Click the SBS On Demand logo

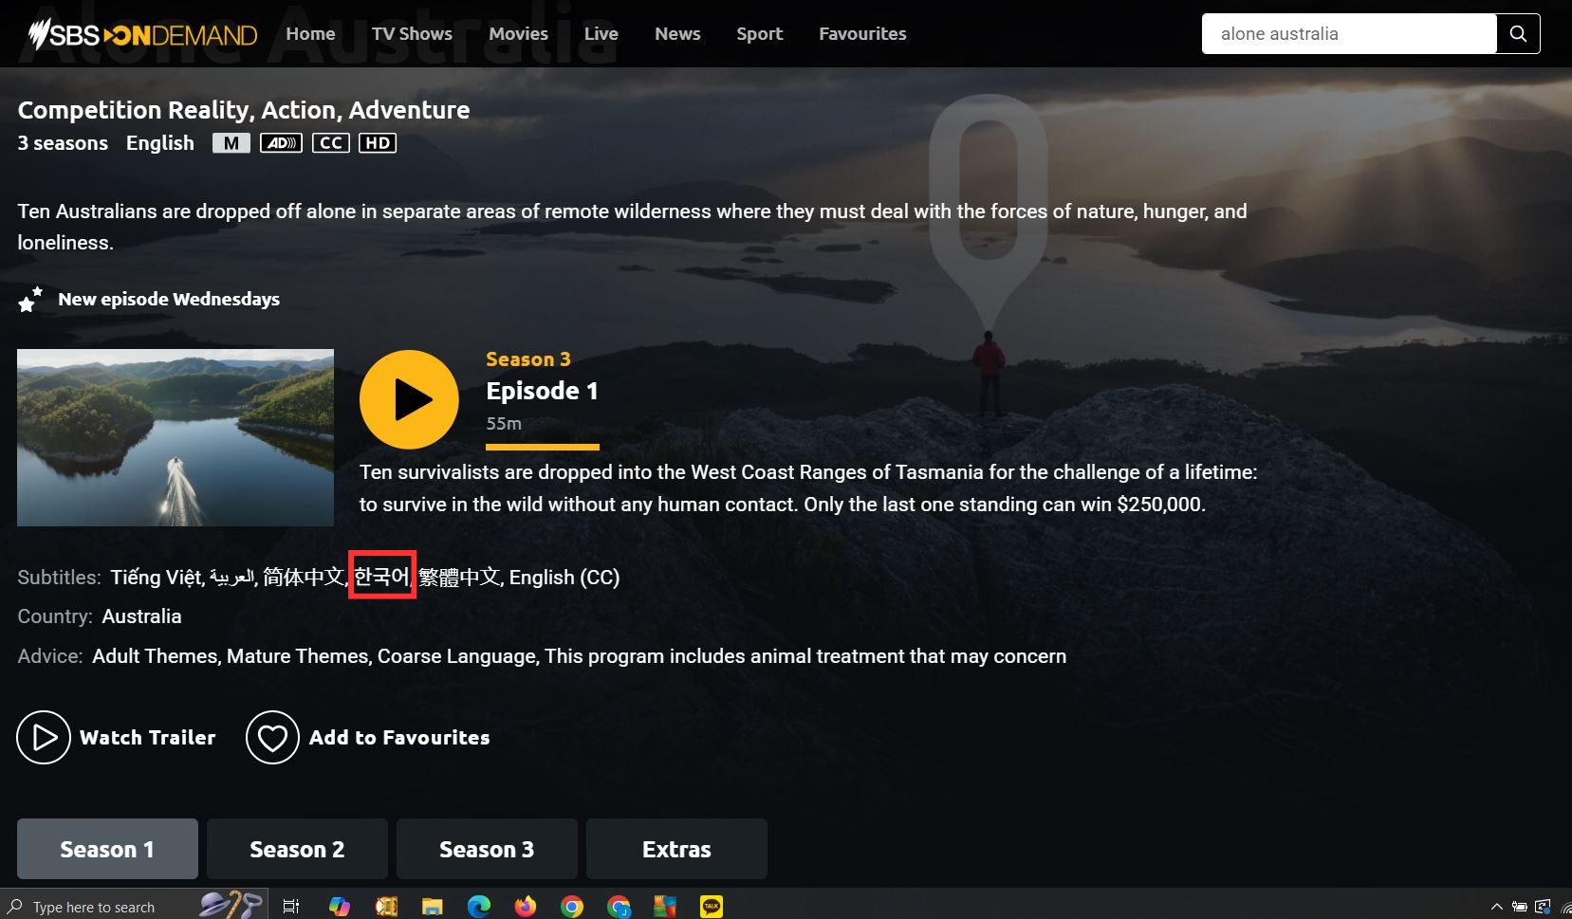[142, 34]
